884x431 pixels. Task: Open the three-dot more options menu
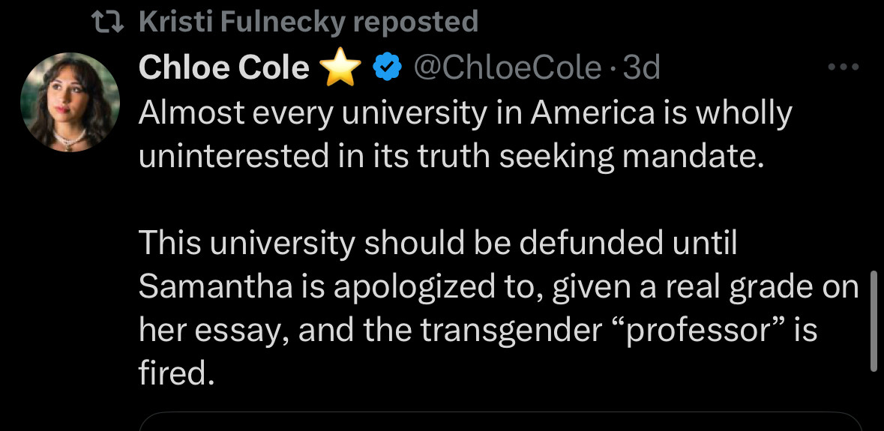coord(844,67)
